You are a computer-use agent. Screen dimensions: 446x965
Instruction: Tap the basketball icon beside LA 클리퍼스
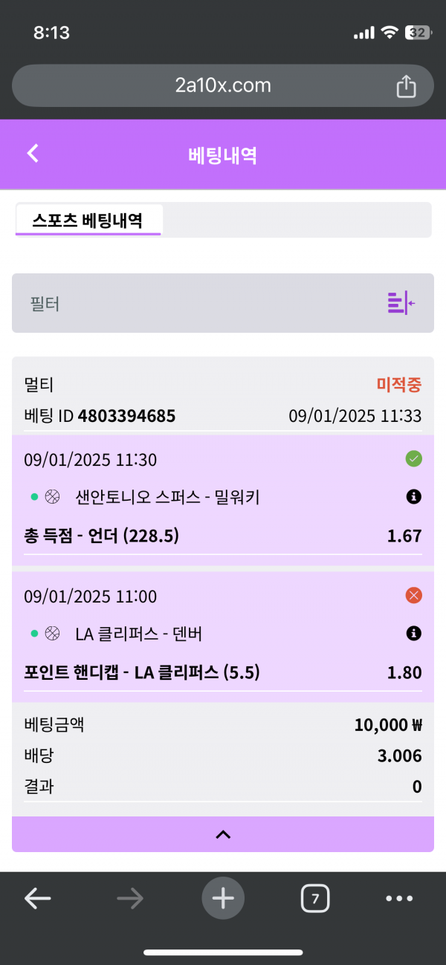pyautogui.click(x=52, y=634)
